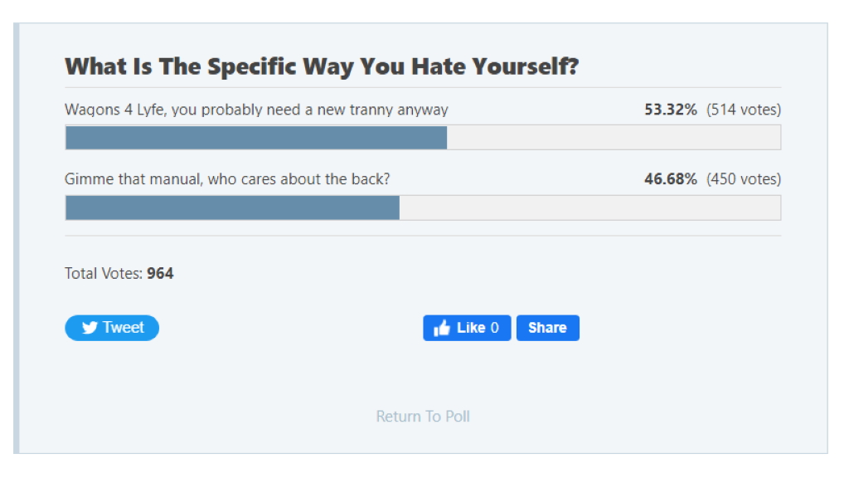
Task: Click the filled part of the Wagons bar
Action: 255,138
